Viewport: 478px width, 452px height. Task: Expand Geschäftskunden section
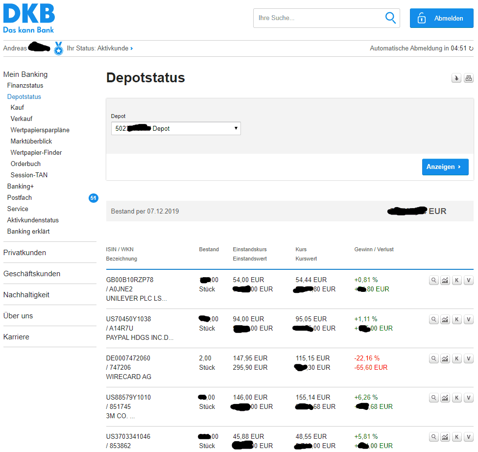coord(32,274)
